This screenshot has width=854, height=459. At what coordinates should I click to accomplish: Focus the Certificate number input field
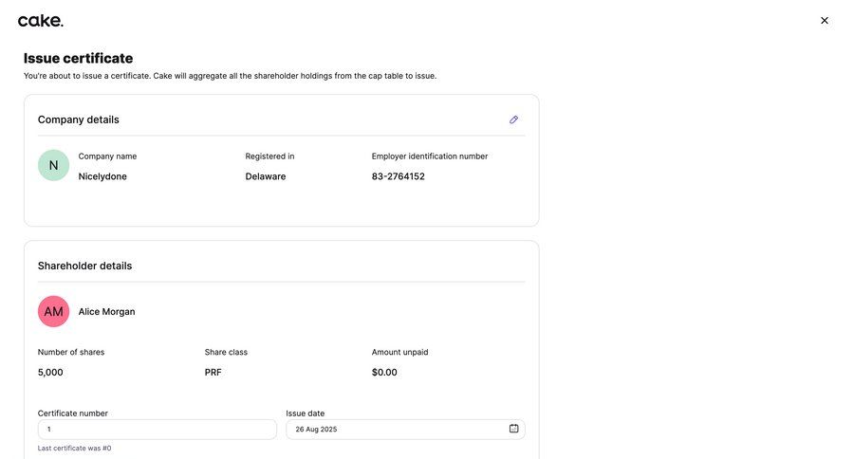click(x=157, y=430)
